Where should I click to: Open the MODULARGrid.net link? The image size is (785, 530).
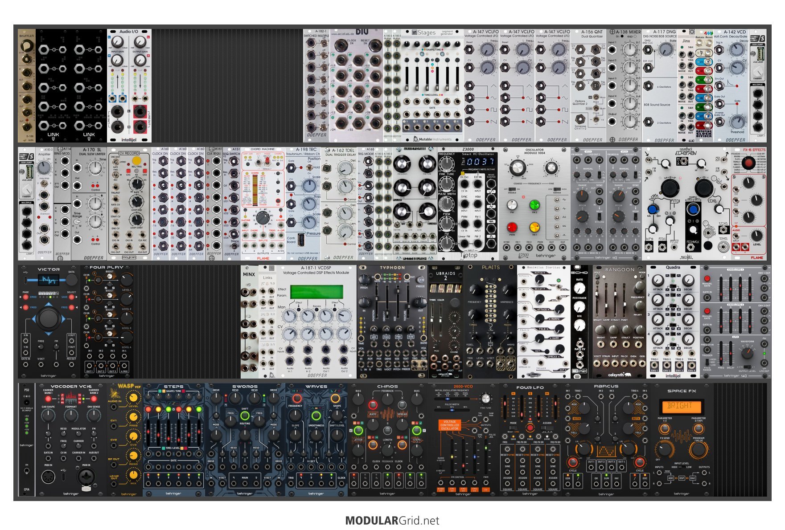(x=392, y=520)
